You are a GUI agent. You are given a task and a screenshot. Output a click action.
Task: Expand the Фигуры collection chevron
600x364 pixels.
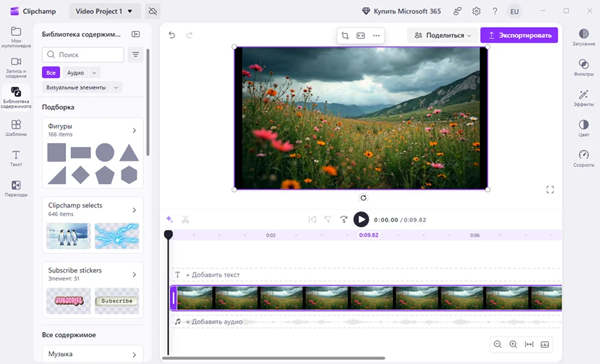tap(134, 130)
